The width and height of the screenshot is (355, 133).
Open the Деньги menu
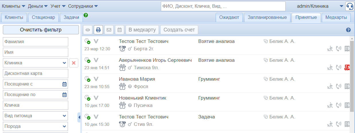[x=38, y=6]
